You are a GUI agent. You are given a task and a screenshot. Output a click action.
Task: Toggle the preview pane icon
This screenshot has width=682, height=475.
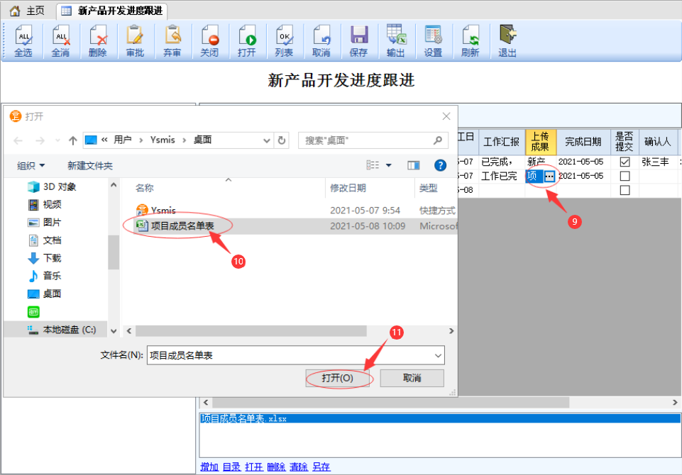click(x=413, y=165)
